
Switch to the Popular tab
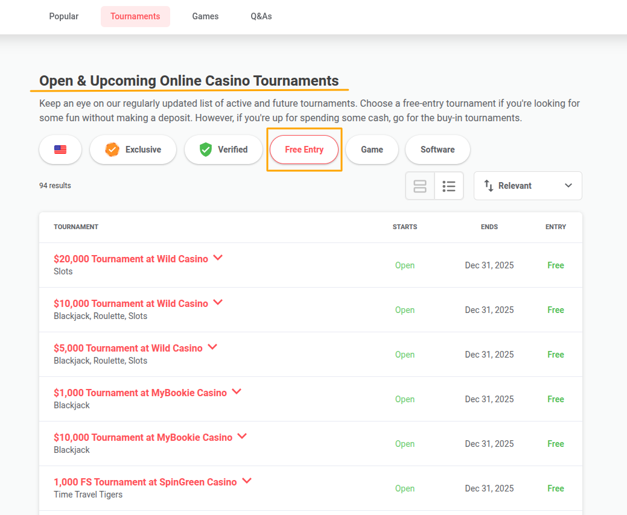[x=63, y=16]
